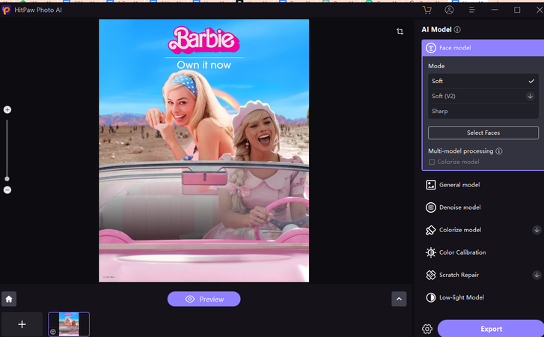Open settings gear near Export
The height and width of the screenshot is (337, 544).
pyautogui.click(x=427, y=329)
